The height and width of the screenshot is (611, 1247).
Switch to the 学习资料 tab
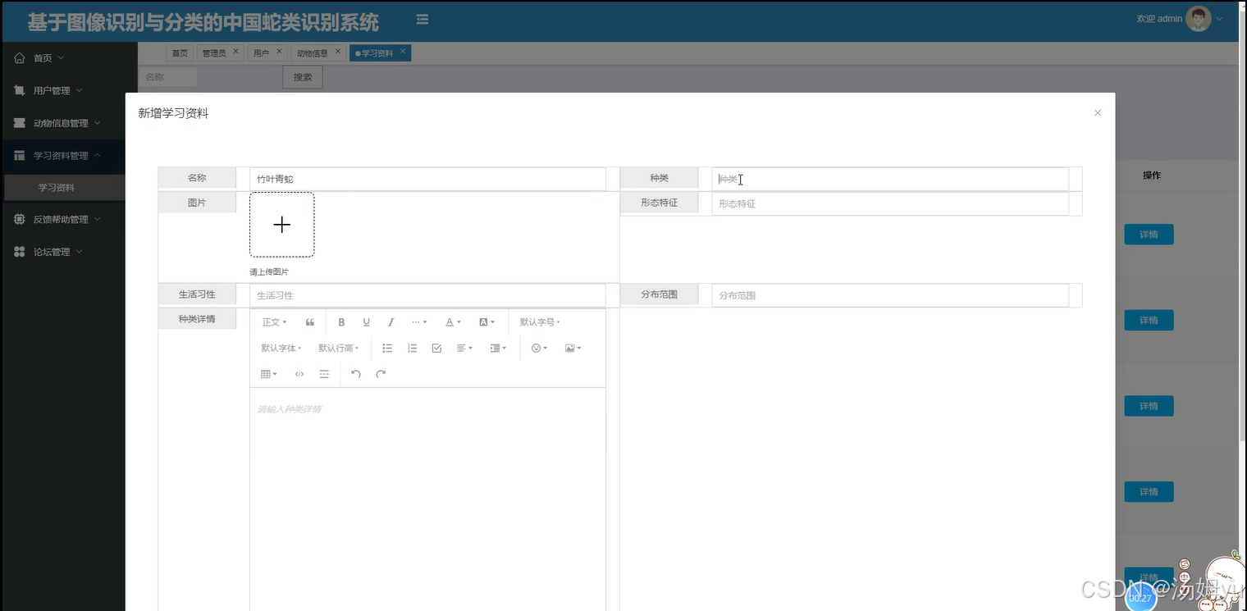377,53
